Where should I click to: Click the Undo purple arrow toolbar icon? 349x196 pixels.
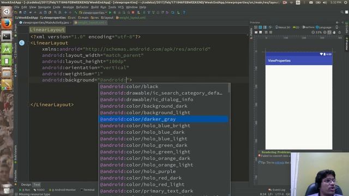[167, 13]
